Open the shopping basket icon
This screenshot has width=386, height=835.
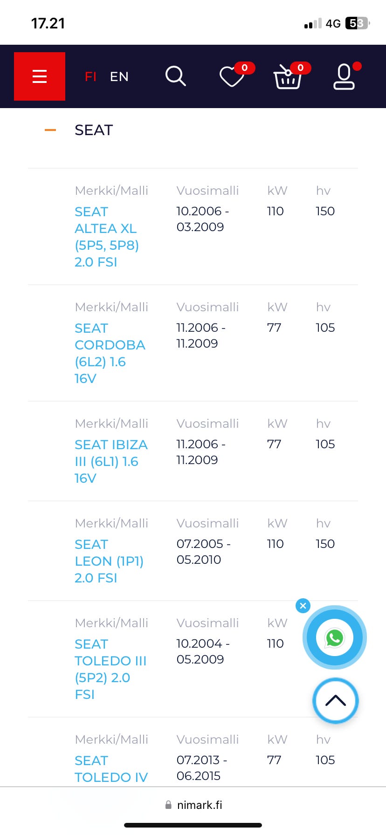[288, 77]
